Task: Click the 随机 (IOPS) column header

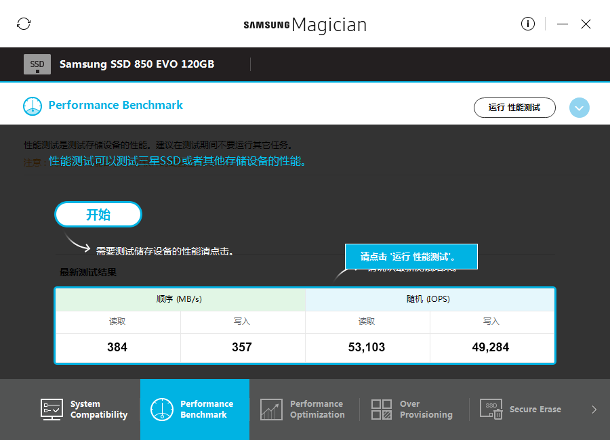Action: (428, 299)
